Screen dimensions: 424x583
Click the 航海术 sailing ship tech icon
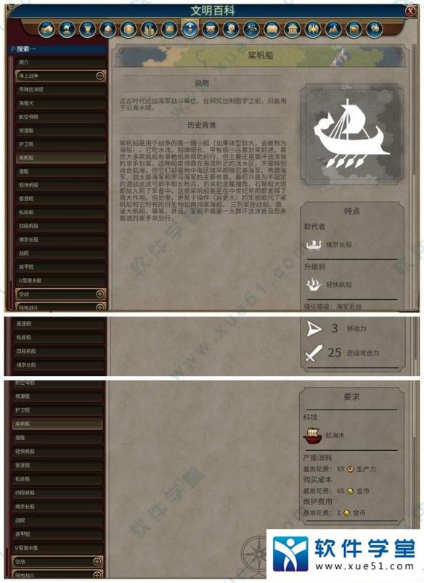pyautogui.click(x=312, y=436)
